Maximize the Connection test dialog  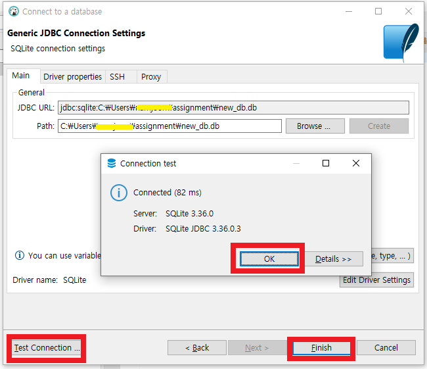tap(326, 163)
